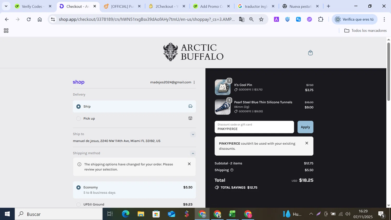
Task: Open the purple A extension
Action: tap(276, 19)
